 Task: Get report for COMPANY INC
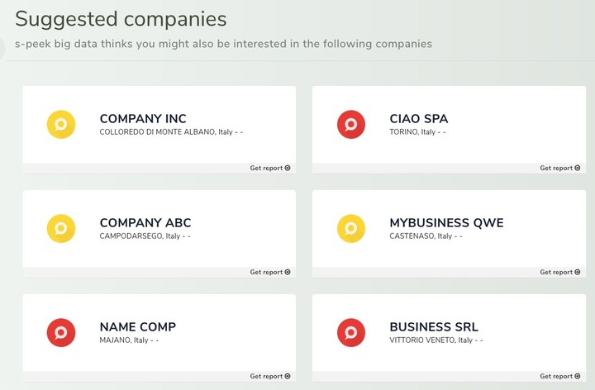click(x=270, y=168)
